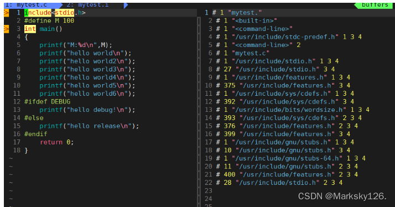Click the highlighted int keyword
Viewport: 395px width, 207px height.
click(x=30, y=29)
